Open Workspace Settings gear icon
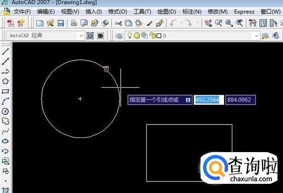Screen dimensions: 283x193 [x=90, y=36]
